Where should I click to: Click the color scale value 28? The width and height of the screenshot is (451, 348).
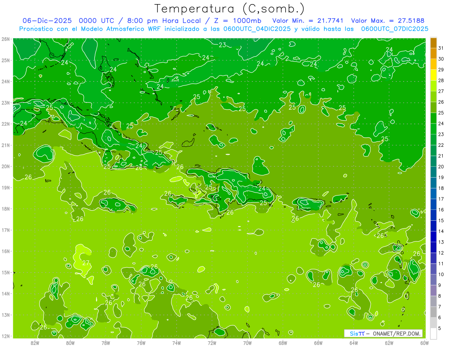441,80
